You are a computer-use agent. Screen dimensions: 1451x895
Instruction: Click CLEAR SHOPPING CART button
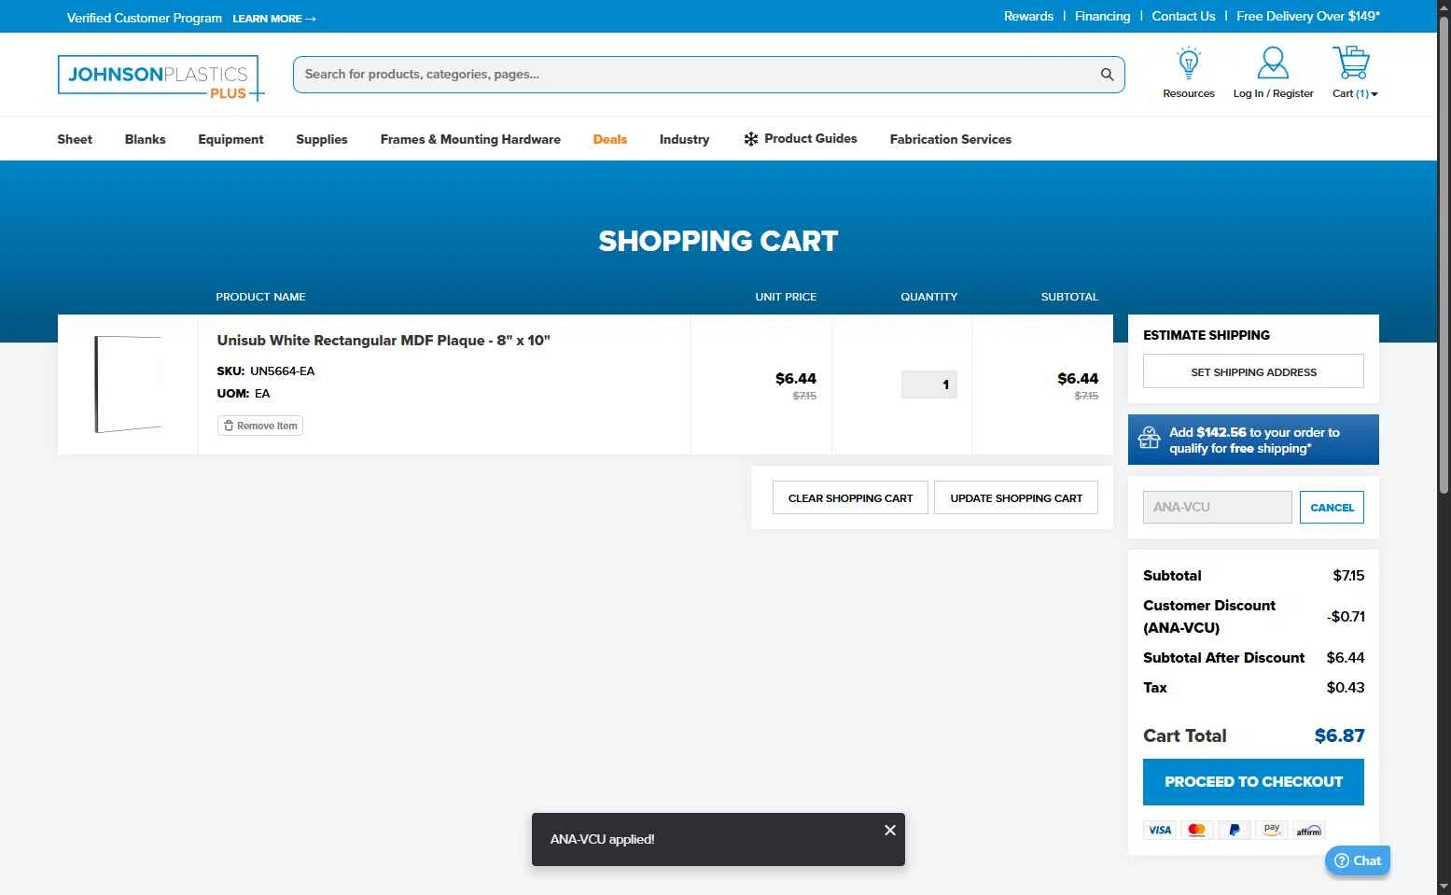point(850,498)
